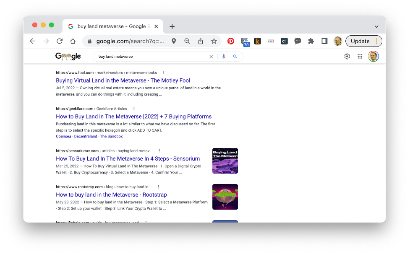410x254 pixels.
Task: Click the Pinterest extension icon
Action: pos(231,41)
